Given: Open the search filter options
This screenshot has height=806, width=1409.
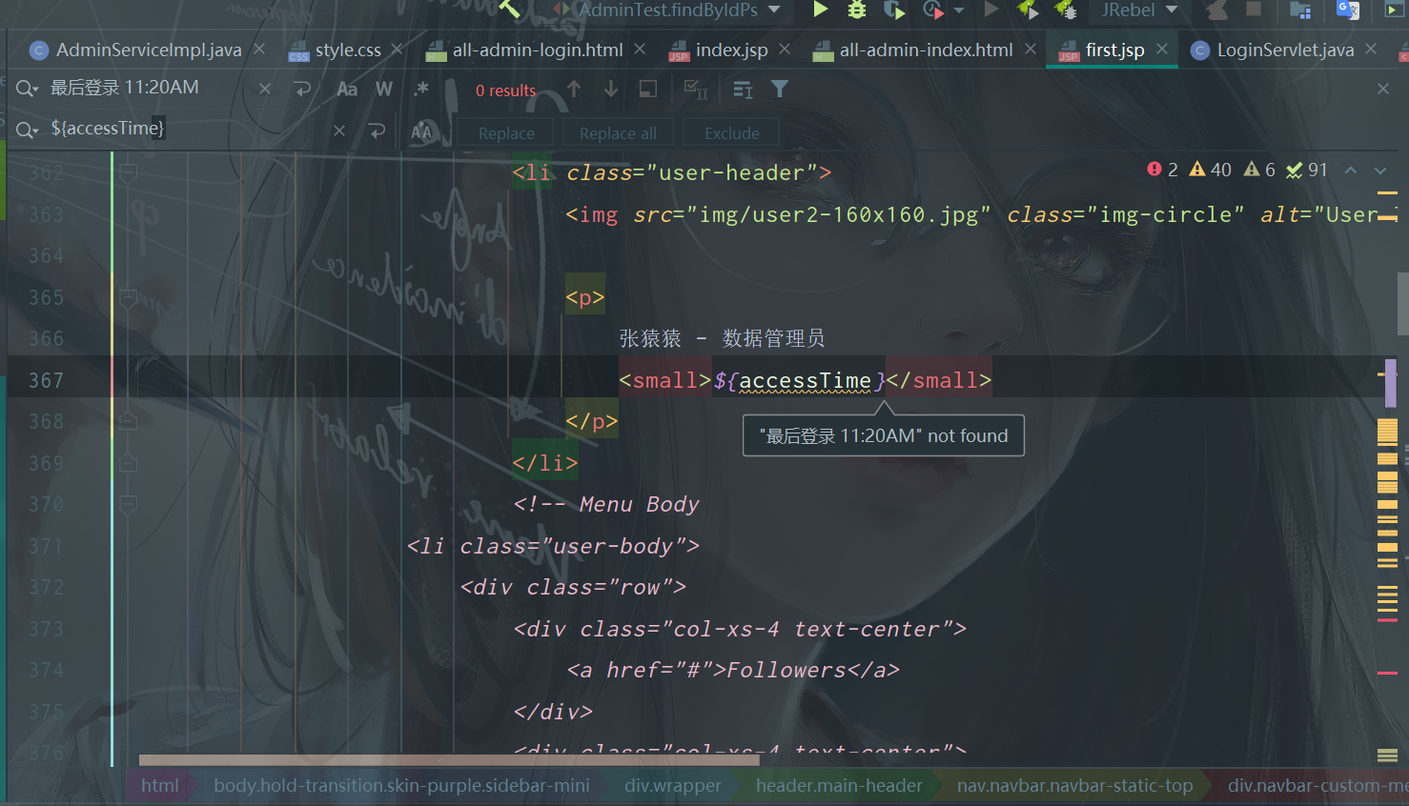Looking at the screenshot, I should (x=780, y=89).
